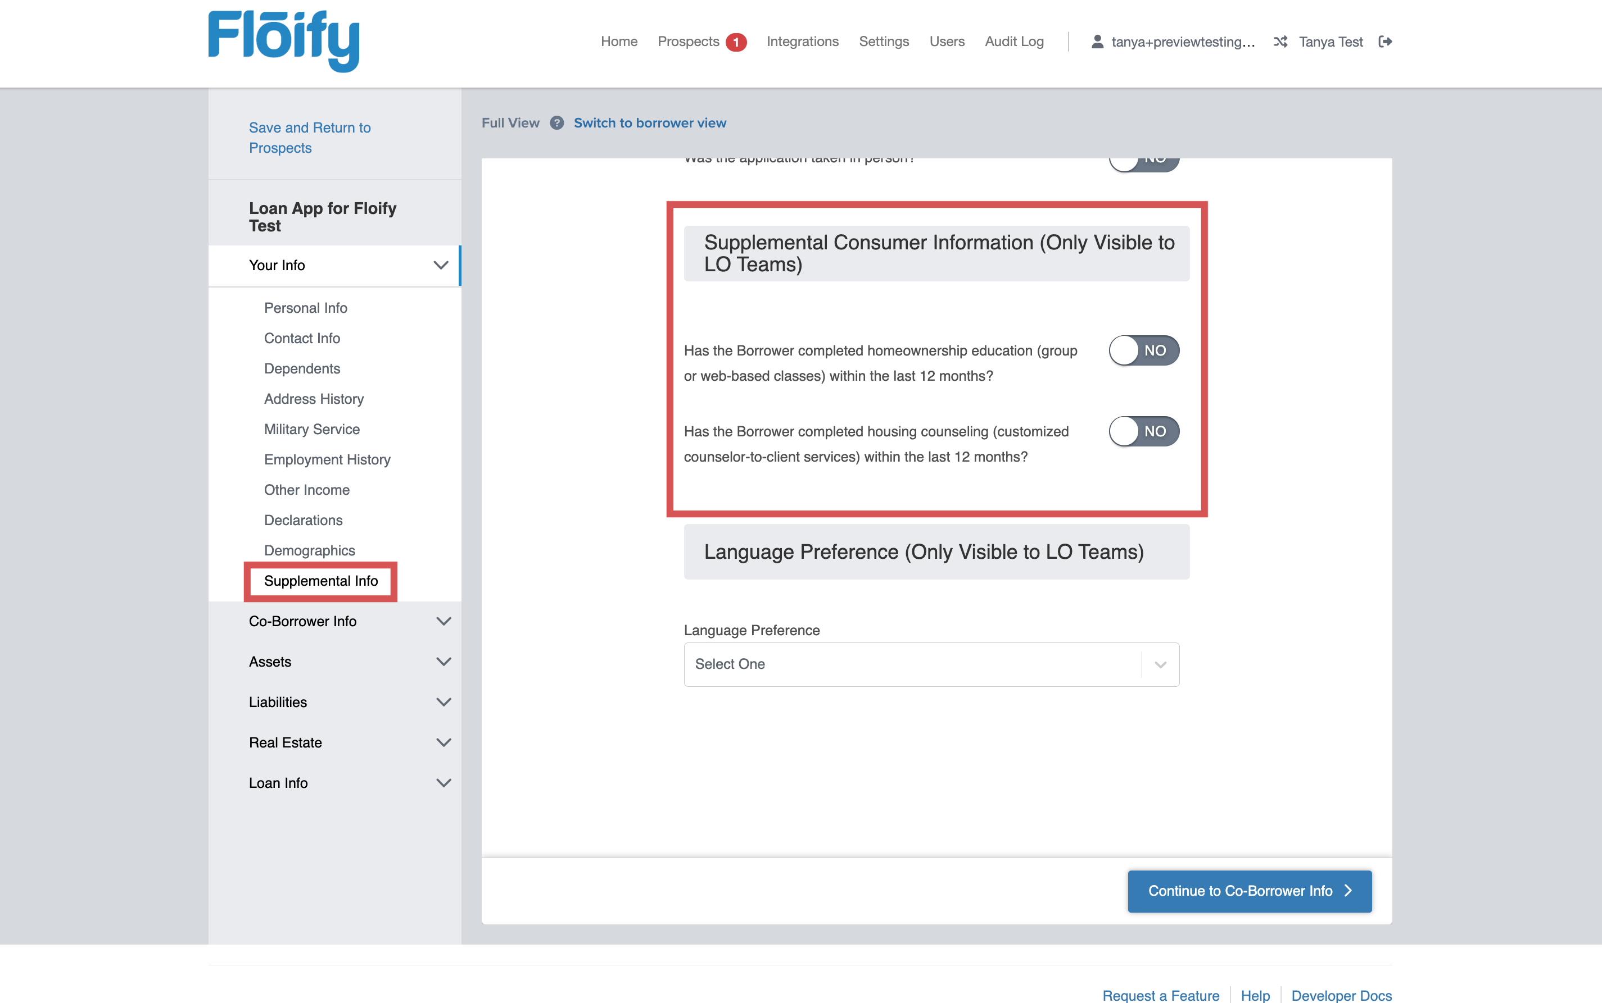Click the Switch to borrower view link
The width and height of the screenshot is (1602, 1003).
coord(650,122)
